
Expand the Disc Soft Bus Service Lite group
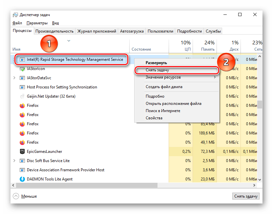14,161
